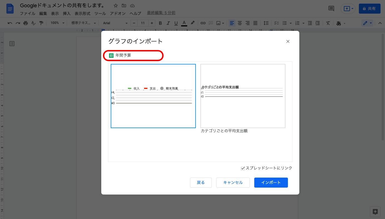
Task: Select left align
Action: tap(232, 23)
